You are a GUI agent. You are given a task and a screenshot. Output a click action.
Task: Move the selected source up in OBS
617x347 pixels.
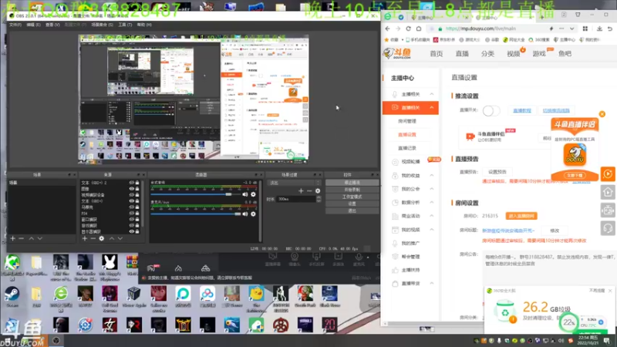coord(112,238)
